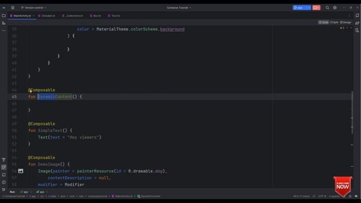Click the DemoImage function name
The width and height of the screenshot is (361, 203).
[x=49, y=164]
